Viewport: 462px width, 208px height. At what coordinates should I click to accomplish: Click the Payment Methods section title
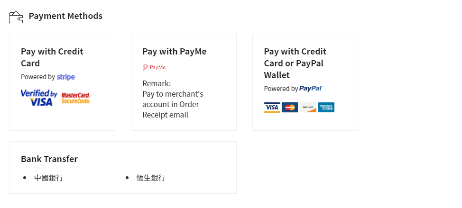click(x=66, y=16)
